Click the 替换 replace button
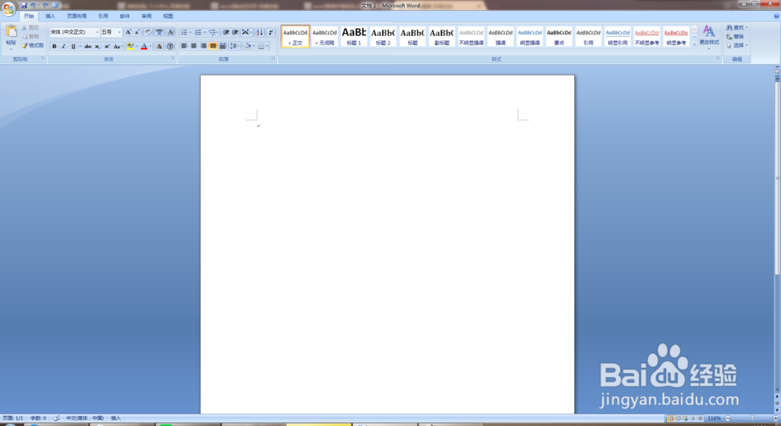 [x=735, y=37]
